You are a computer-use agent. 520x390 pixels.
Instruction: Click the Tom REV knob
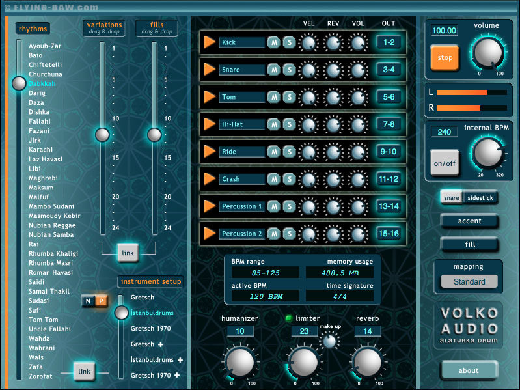[x=333, y=98]
